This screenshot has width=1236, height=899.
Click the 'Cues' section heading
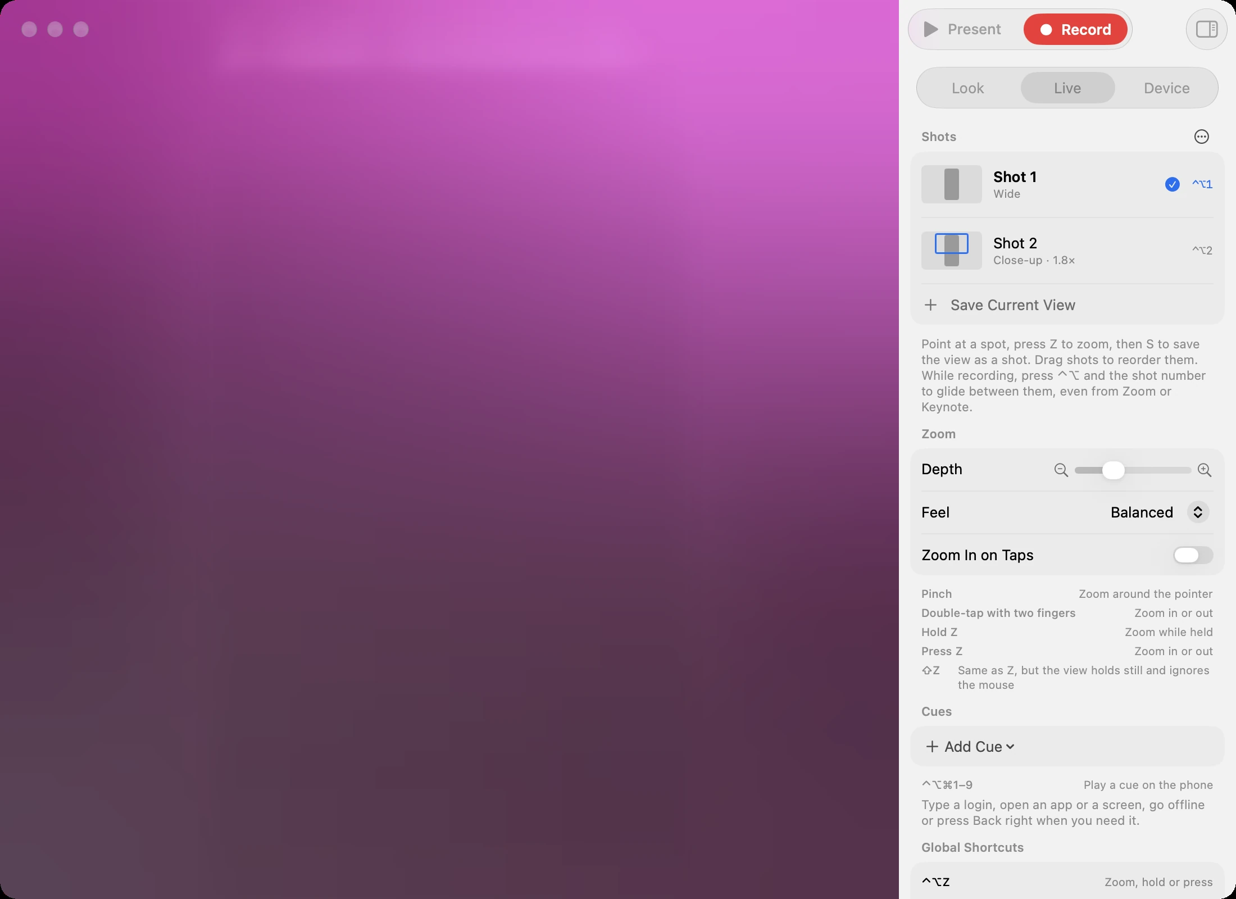pos(937,711)
